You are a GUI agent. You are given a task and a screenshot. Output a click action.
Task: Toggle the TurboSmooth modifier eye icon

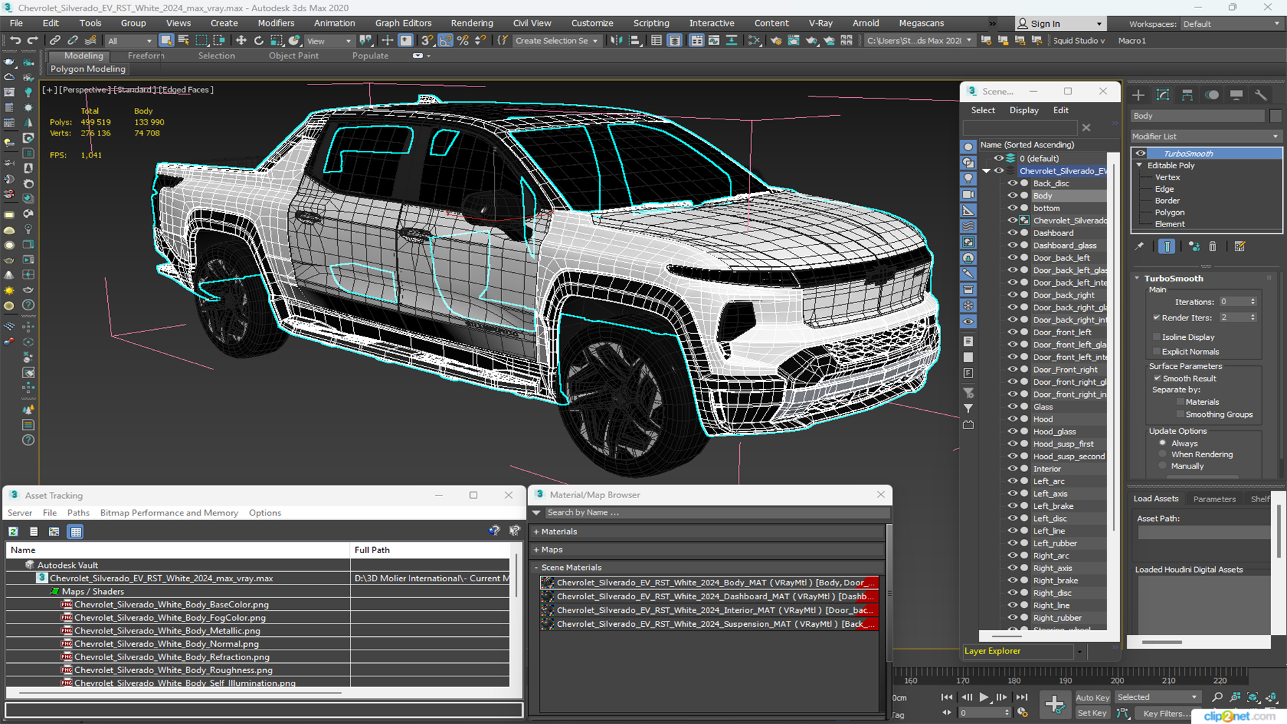[x=1140, y=154]
